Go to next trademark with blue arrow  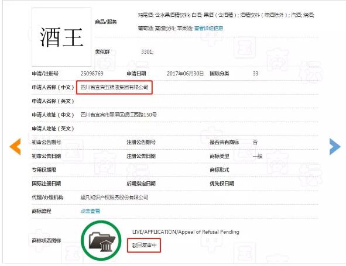point(335,147)
